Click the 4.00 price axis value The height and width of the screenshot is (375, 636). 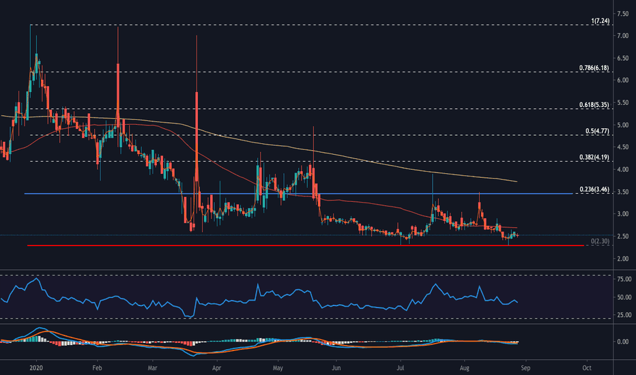pos(622,170)
